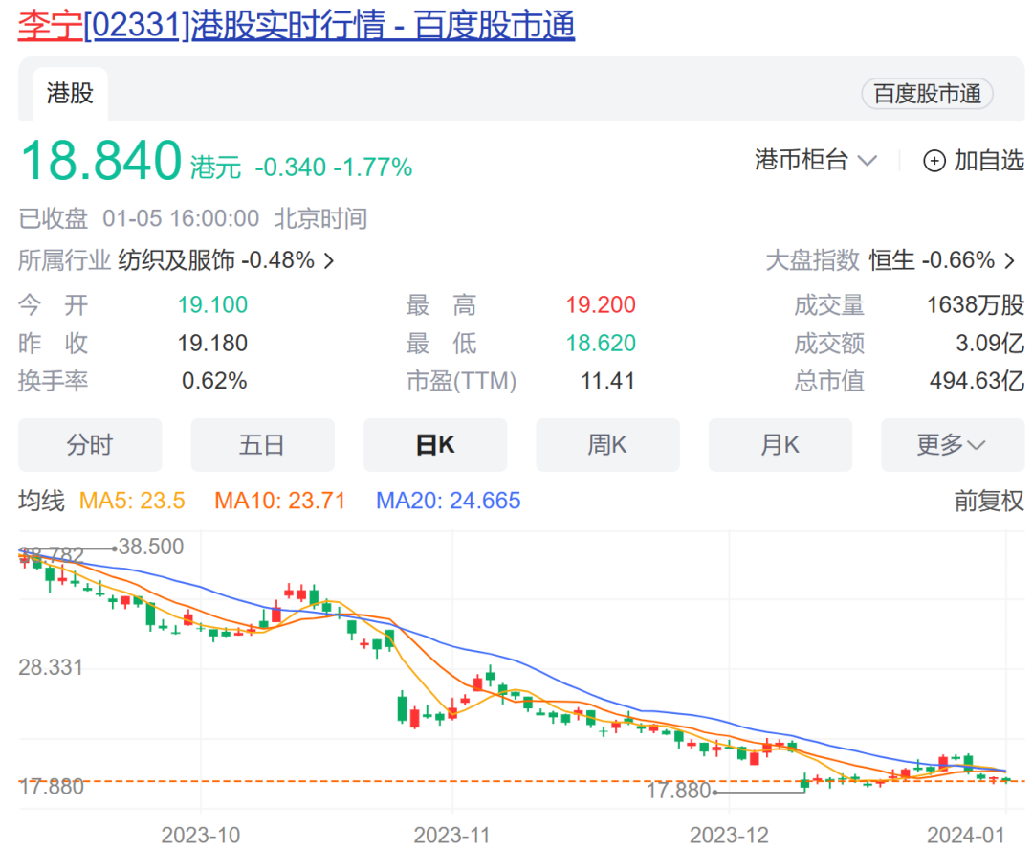Screen dimensions: 1033x850
Task: Click the 成交量 value 1638万股
Action: tap(975, 304)
